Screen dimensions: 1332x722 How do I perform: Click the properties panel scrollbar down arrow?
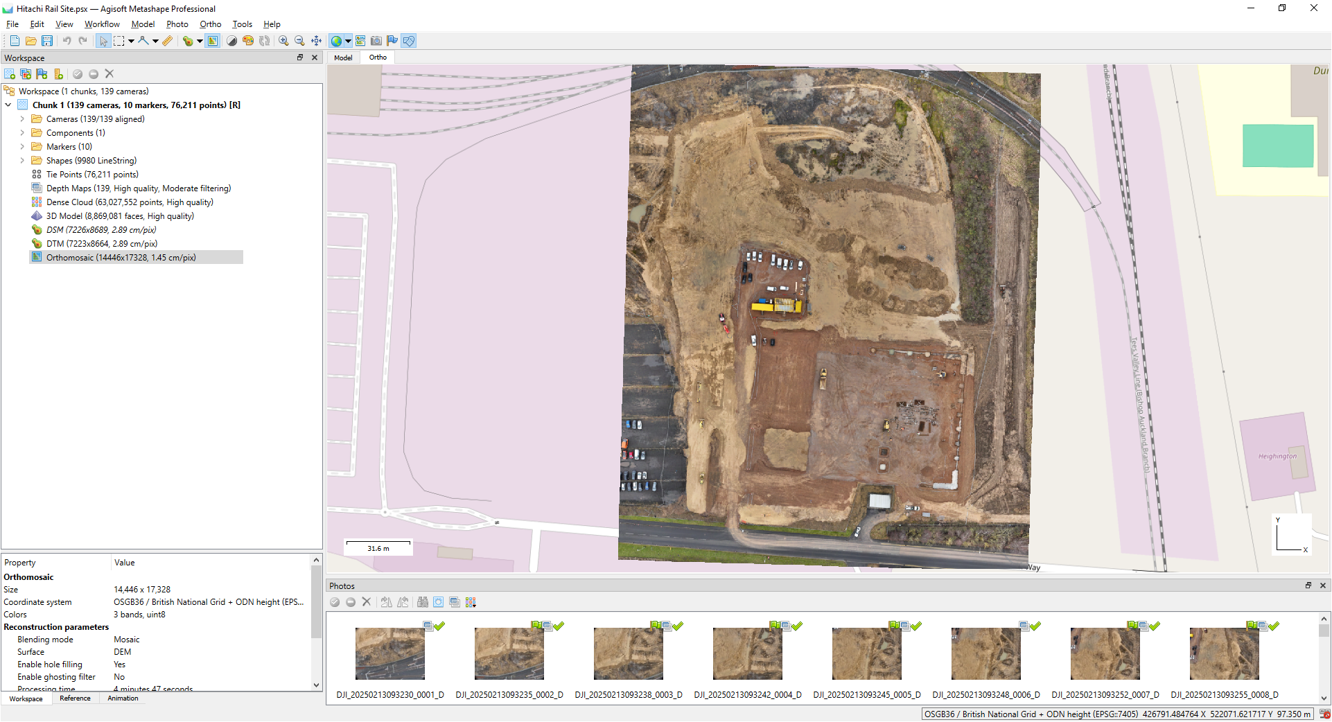click(317, 685)
